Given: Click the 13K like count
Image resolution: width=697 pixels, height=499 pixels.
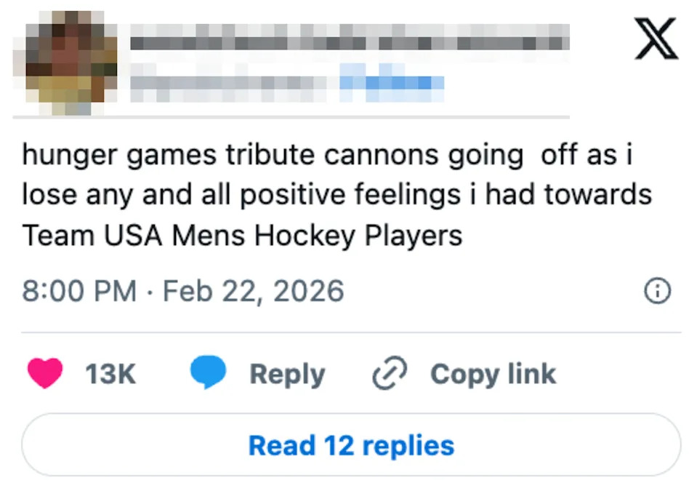Looking at the screenshot, I should 110,373.
